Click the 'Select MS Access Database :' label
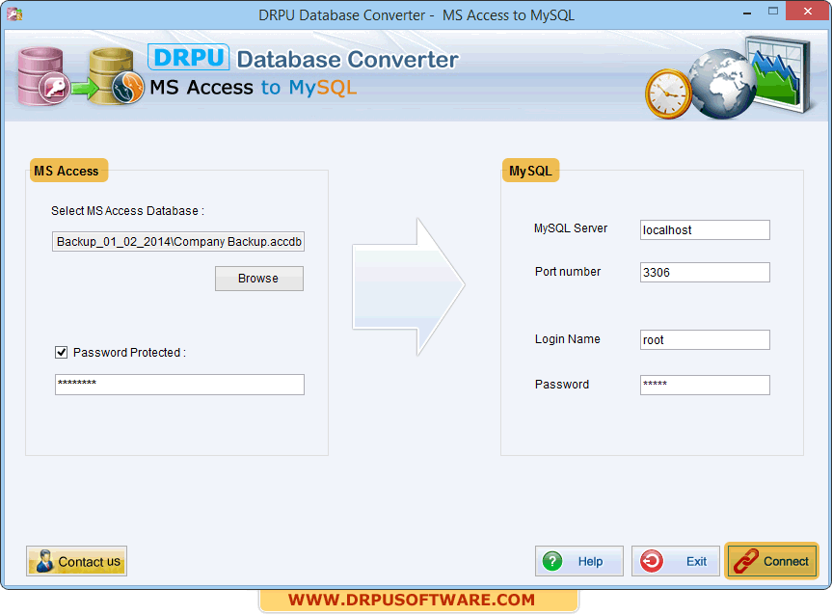The width and height of the screenshot is (832, 615). coord(127,211)
